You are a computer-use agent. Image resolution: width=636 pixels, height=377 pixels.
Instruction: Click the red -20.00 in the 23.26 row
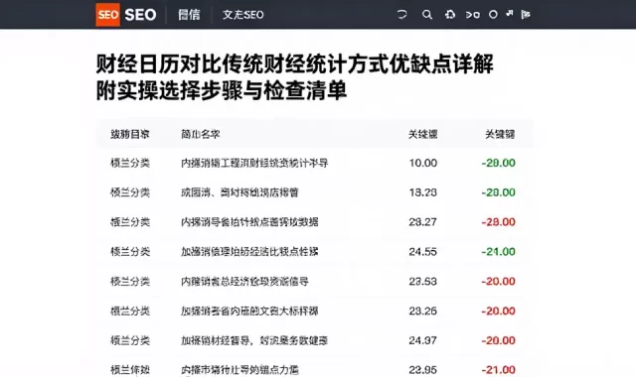pos(499,311)
